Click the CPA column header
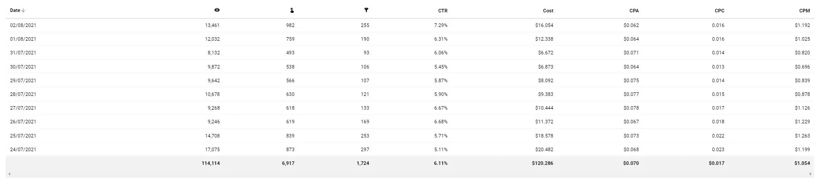 [634, 11]
